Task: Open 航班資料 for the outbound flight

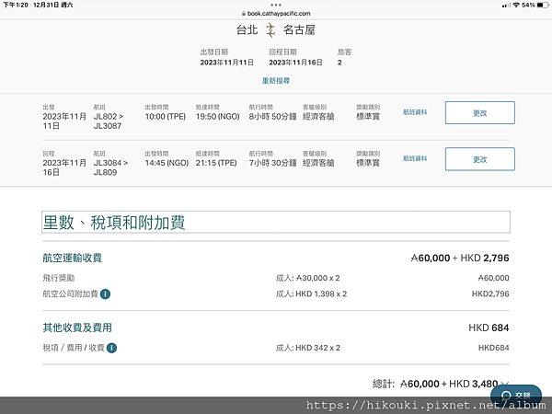Action: (415, 112)
